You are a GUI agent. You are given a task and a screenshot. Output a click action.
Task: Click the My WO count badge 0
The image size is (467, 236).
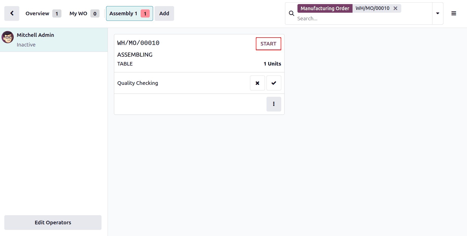point(95,13)
